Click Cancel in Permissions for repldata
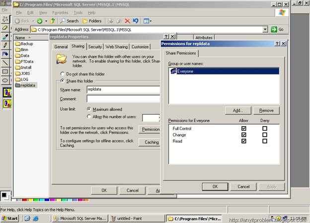Screen dimensions: 310x223 click(243, 186)
